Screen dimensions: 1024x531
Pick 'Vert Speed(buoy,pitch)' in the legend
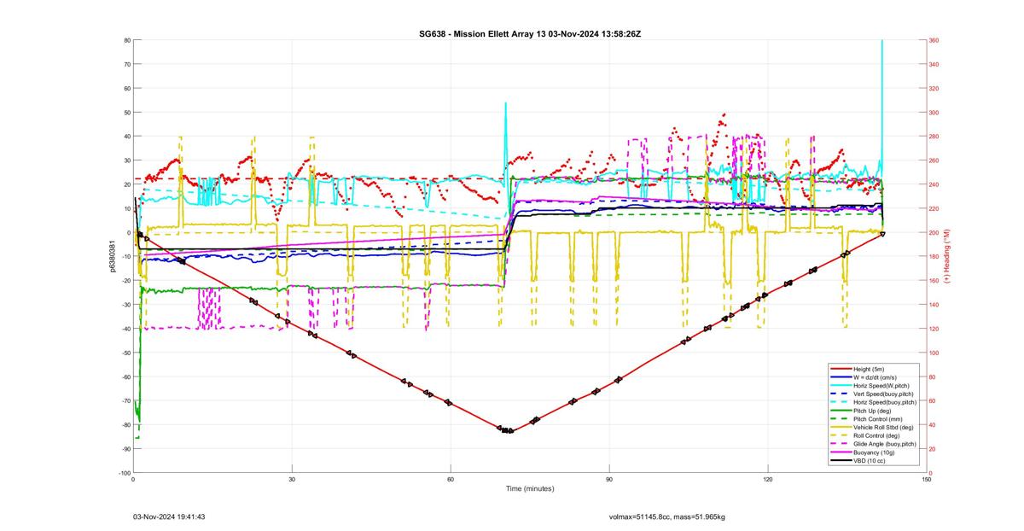coord(885,394)
